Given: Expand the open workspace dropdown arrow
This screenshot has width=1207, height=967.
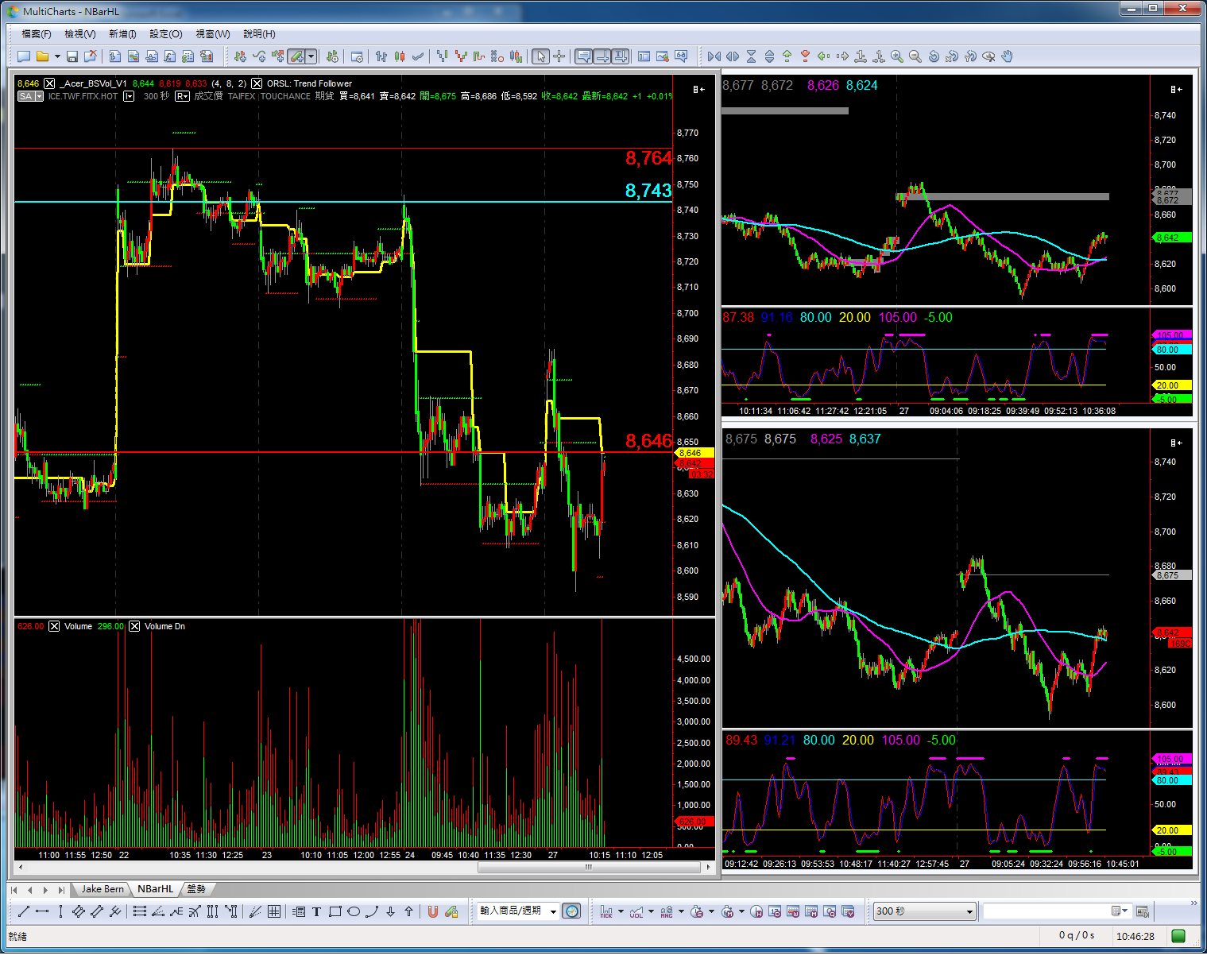Looking at the screenshot, I should tap(57, 56).
